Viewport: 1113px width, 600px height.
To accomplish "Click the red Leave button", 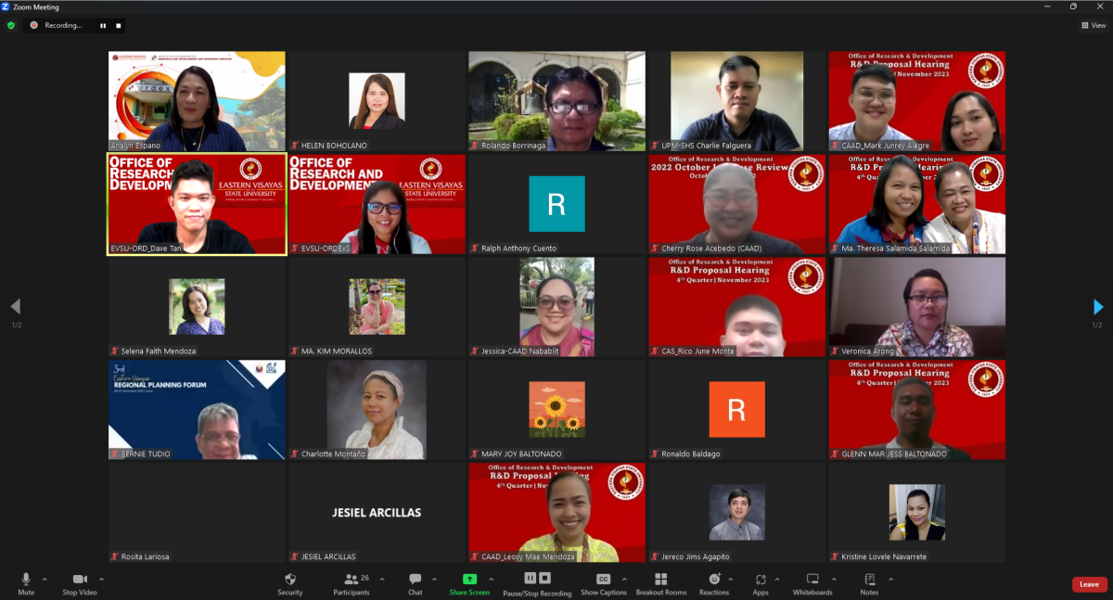I will tap(1089, 584).
